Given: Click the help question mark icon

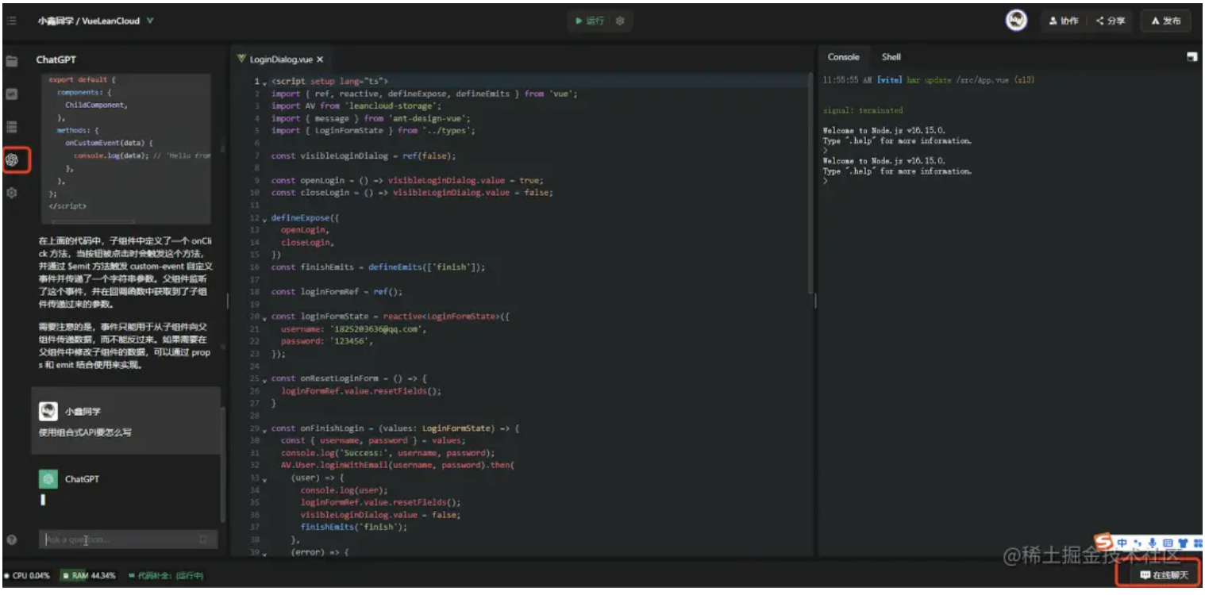Looking at the screenshot, I should tap(12, 539).
